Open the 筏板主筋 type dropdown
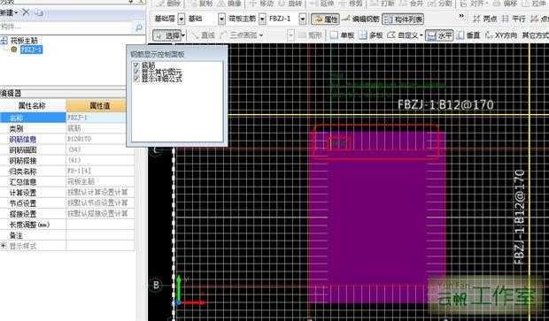Screen dimensions: 549x321 click(262, 19)
